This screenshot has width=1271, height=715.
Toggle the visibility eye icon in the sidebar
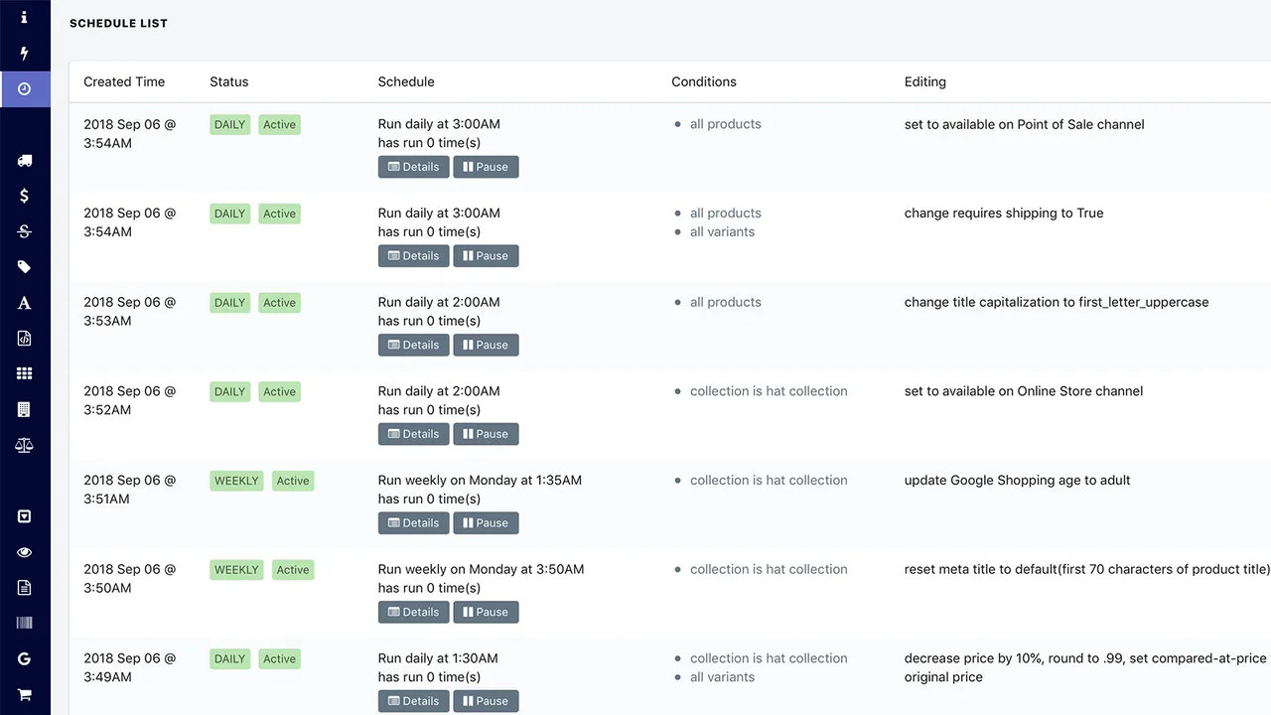25,551
